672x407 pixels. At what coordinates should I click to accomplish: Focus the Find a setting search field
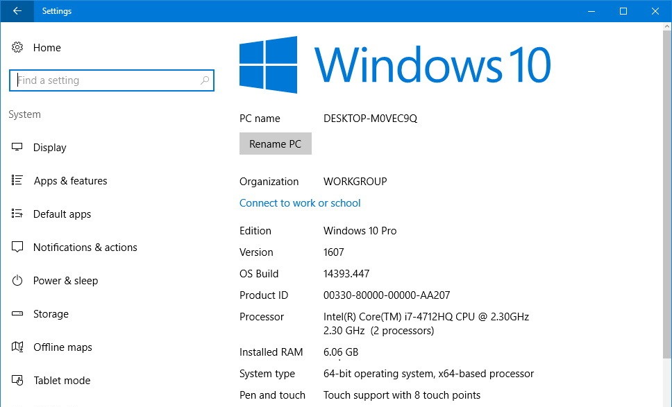point(104,80)
